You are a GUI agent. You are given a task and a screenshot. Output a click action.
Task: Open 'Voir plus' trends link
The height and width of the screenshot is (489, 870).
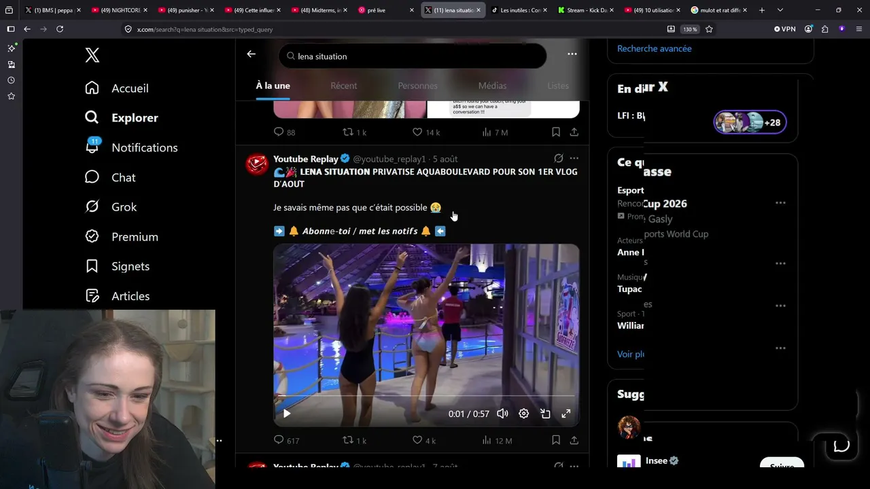point(631,354)
